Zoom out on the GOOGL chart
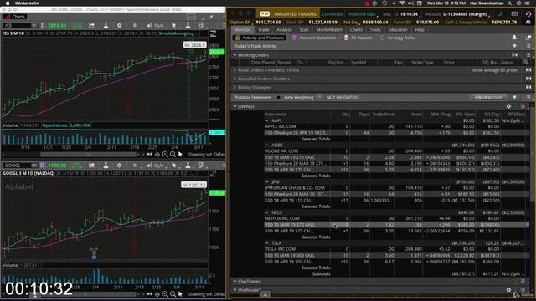This screenshot has height=301, width=536. (173, 293)
